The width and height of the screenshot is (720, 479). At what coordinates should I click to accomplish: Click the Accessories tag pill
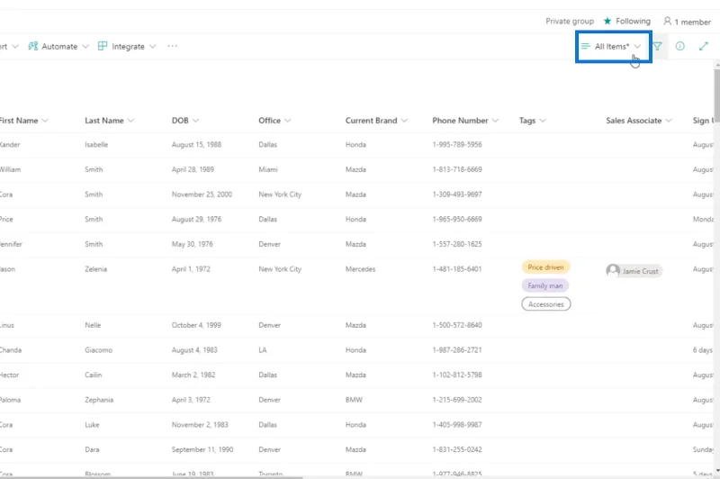click(546, 304)
